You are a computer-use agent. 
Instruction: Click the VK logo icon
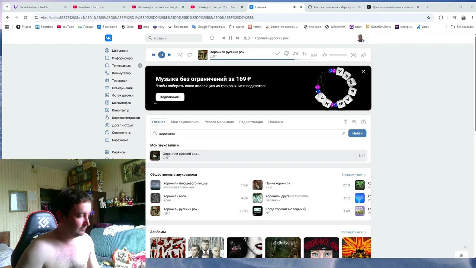[x=109, y=38]
